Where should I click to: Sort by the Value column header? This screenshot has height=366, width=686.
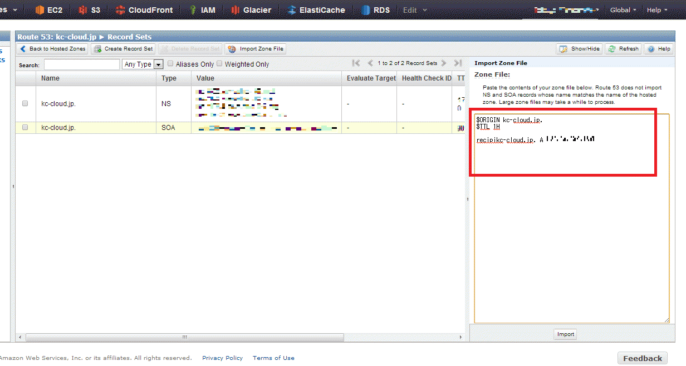266,78
